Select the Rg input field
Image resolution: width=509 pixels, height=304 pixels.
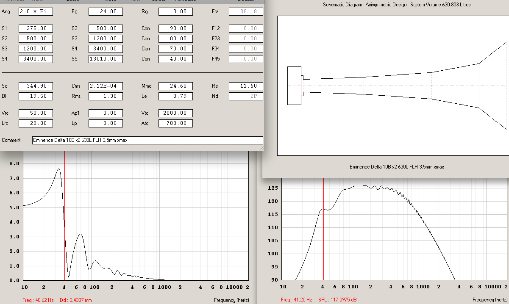pos(176,11)
